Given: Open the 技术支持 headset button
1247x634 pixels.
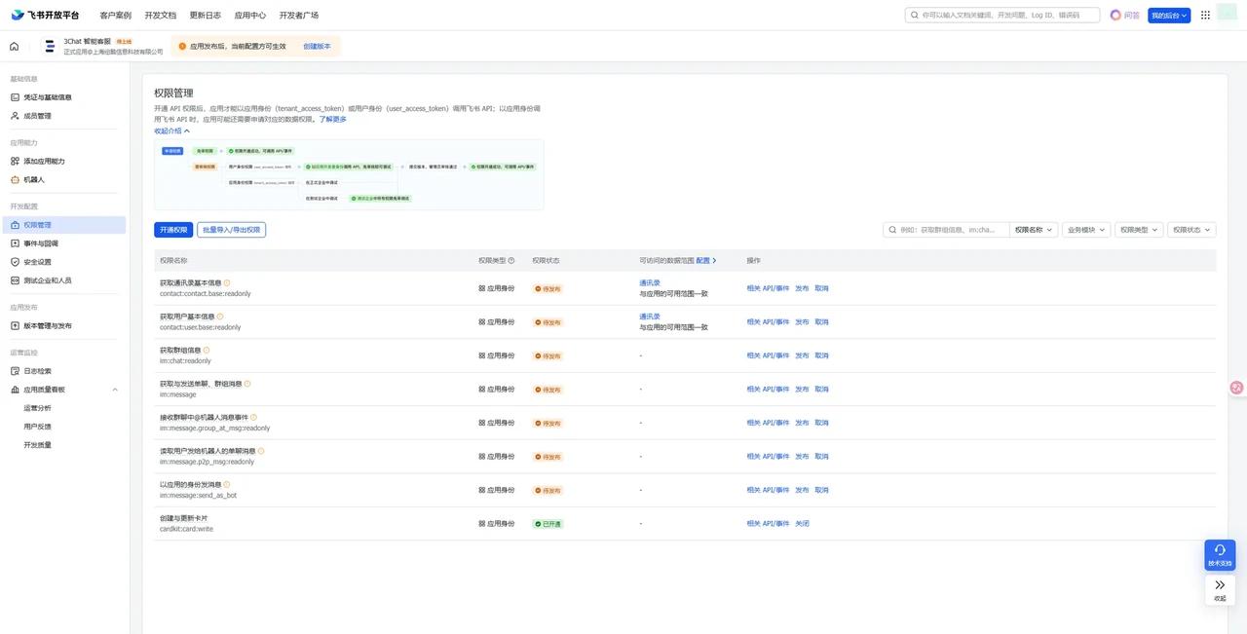Looking at the screenshot, I should [1220, 555].
